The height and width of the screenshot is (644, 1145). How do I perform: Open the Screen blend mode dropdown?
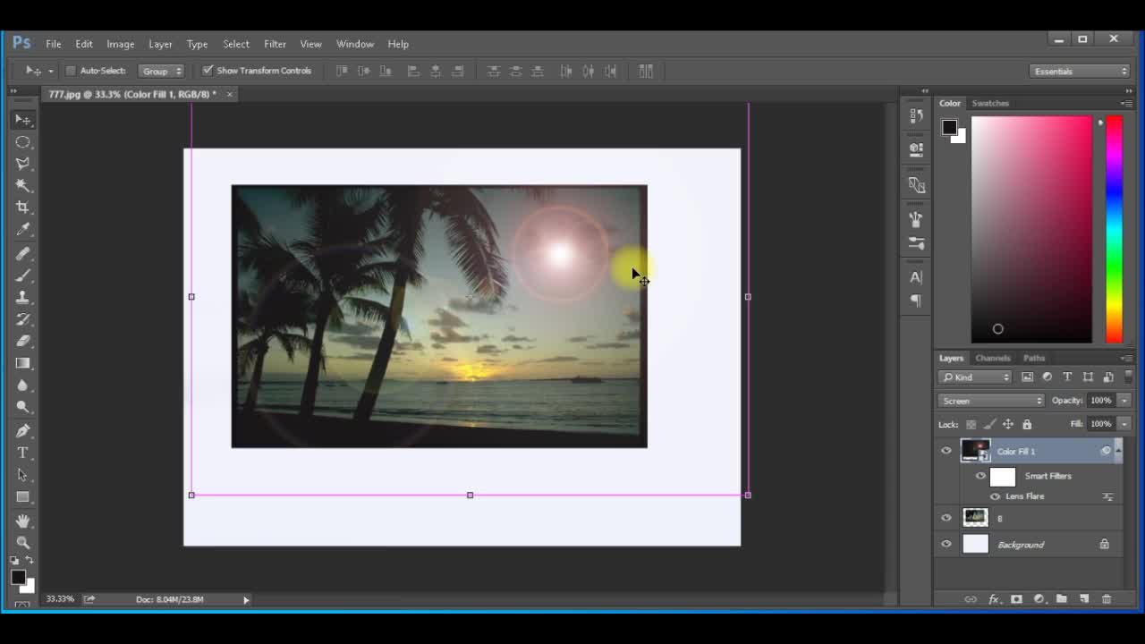point(991,401)
